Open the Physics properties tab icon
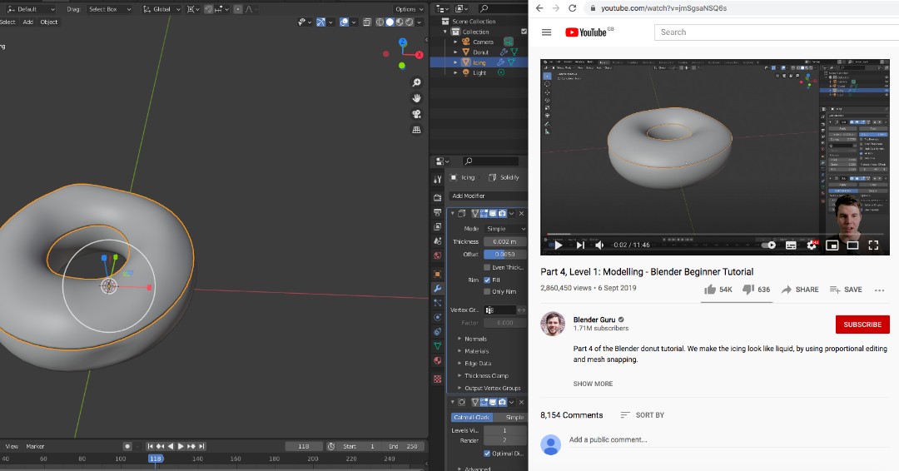This screenshot has width=899, height=471. point(438,317)
